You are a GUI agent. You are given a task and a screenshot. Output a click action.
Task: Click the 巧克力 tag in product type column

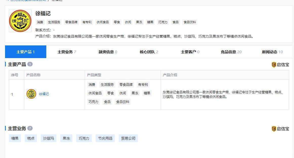[93, 102]
